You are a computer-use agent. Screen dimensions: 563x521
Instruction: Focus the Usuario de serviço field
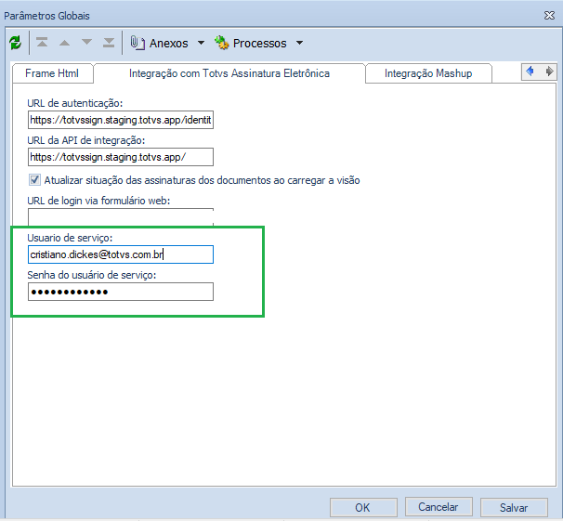[x=121, y=254]
